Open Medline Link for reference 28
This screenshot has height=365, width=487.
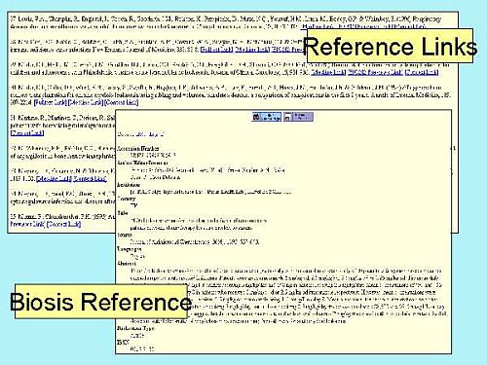[x=252, y=50]
